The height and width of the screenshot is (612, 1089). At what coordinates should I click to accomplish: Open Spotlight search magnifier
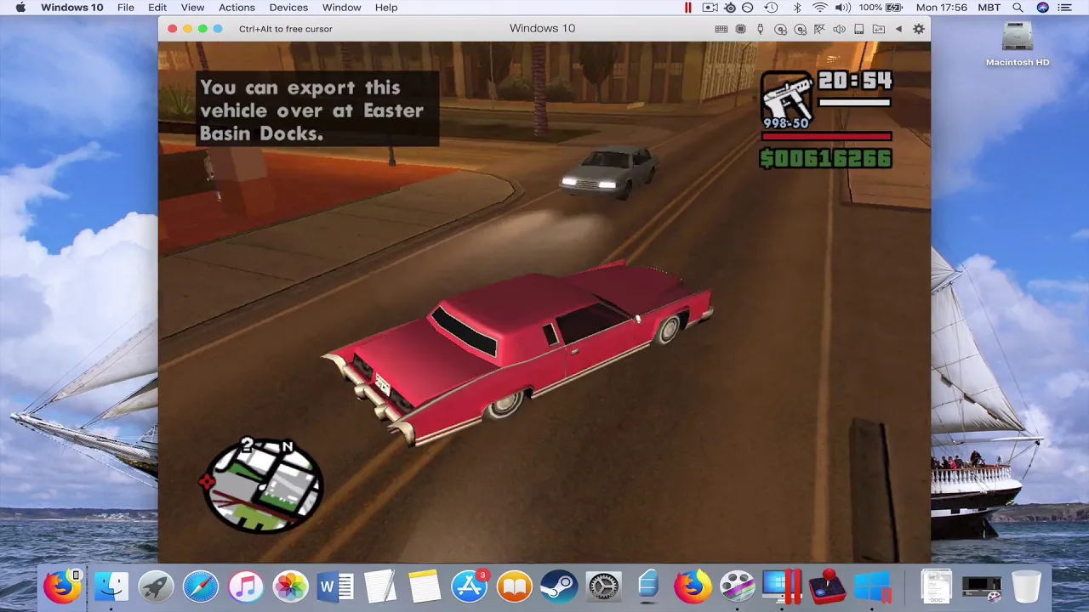1018,8
